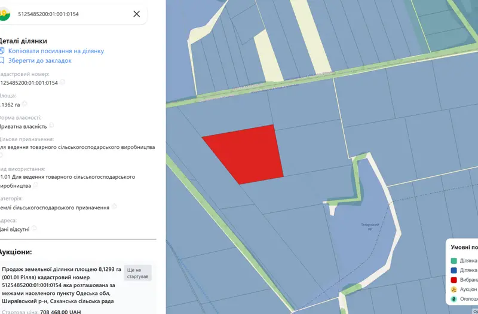Open the auction listing 'Продаж земельної ділянки площею 8,1293 га'
Screen dimensions: 478x314
62,285
